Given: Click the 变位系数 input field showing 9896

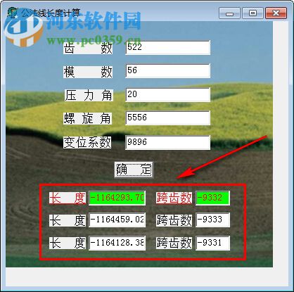Looking at the screenshot, I should coord(167,142).
